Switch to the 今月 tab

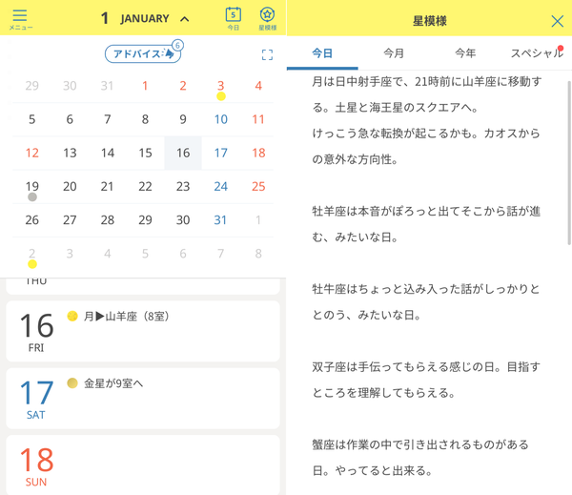point(394,53)
